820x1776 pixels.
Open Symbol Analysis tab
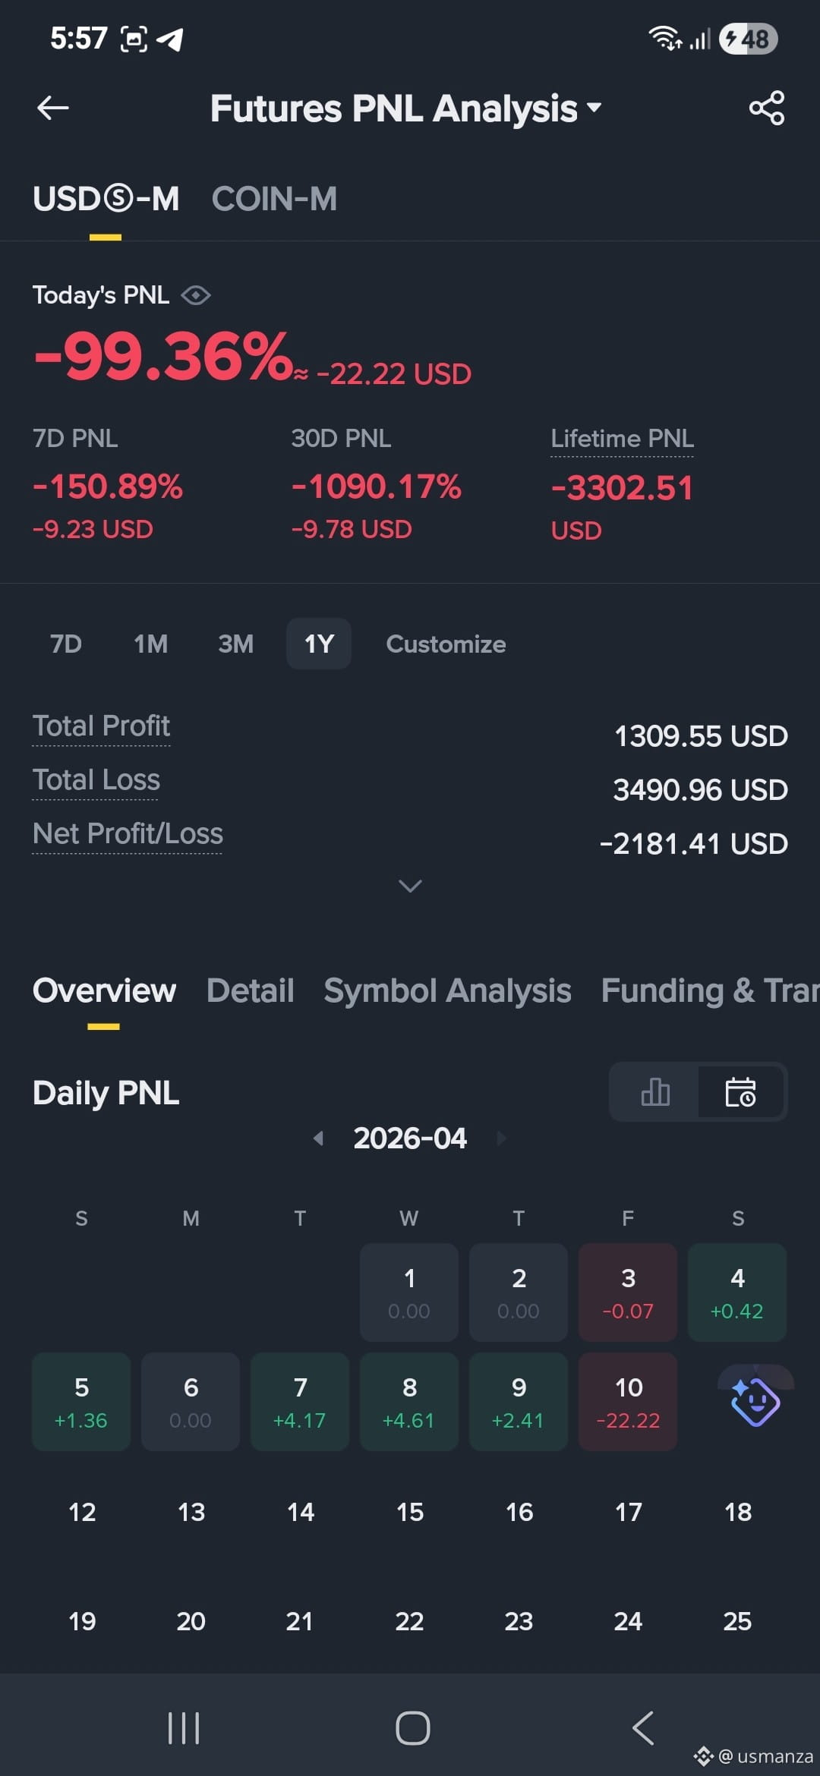click(x=447, y=990)
